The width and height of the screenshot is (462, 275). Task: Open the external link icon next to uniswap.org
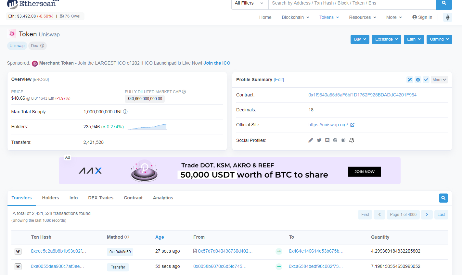(x=352, y=125)
